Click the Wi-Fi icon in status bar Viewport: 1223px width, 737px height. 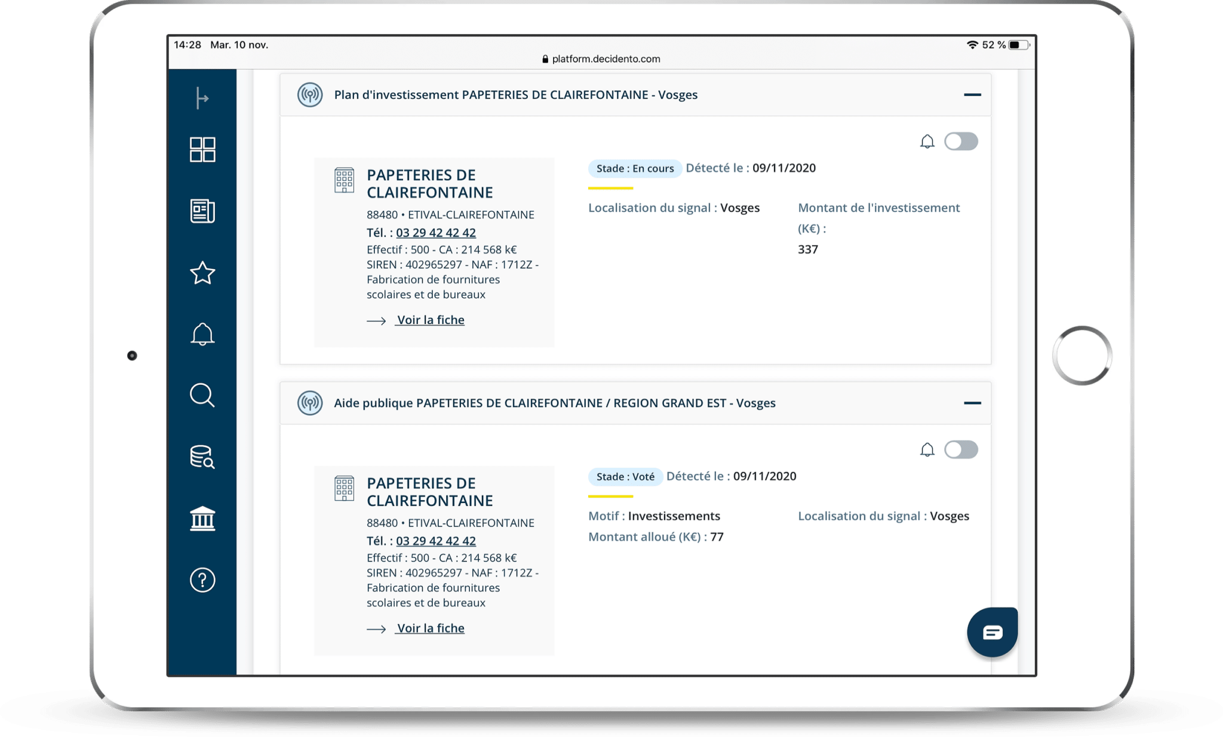tap(972, 45)
